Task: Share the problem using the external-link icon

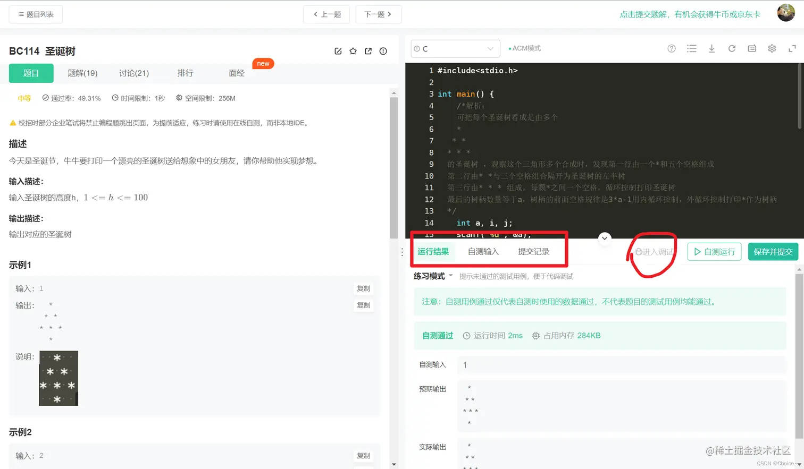Action: (368, 51)
